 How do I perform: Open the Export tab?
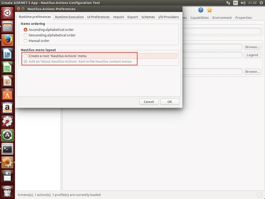(x=132, y=17)
